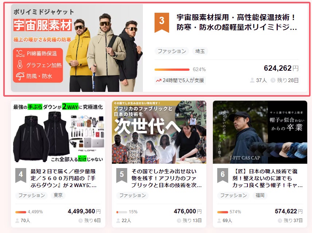The height and width of the screenshot is (233, 312).
Task: Open the 次世代へ Africa fabric thumbnail
Action: coord(159,132)
